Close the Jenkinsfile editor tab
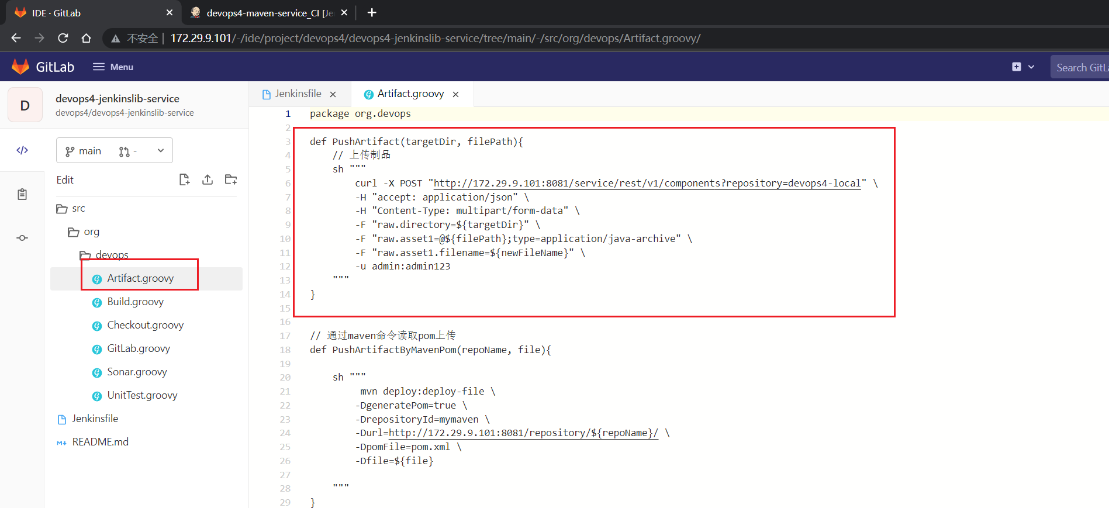 333,94
